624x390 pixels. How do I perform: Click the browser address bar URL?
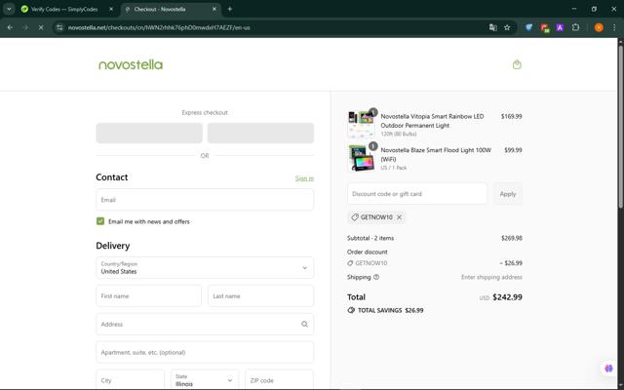[159, 27]
